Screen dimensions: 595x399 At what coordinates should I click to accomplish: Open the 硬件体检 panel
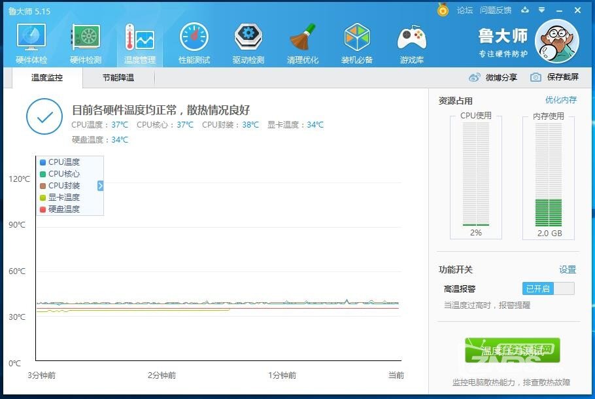(x=30, y=41)
